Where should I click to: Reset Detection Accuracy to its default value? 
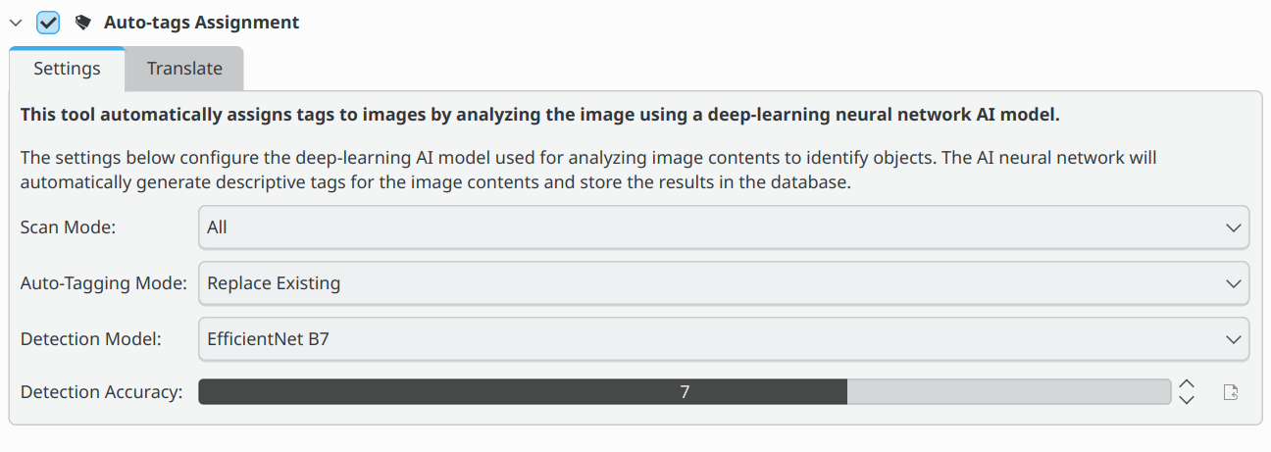point(1231,392)
